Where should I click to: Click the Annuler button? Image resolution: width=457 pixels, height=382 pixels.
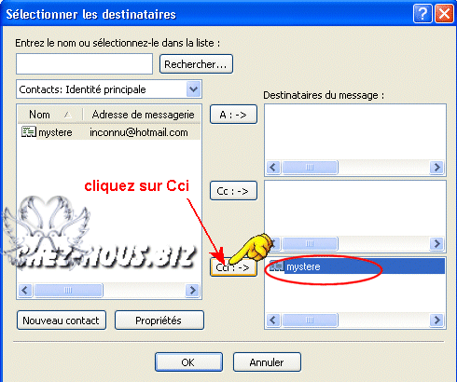[267, 362]
